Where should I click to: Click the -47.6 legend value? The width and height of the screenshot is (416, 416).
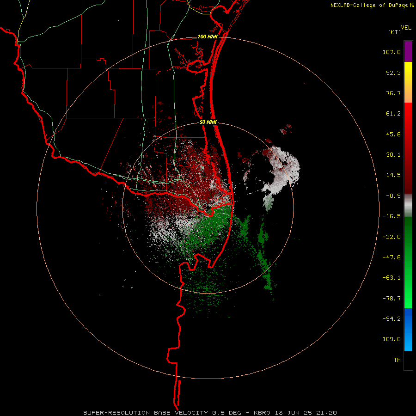(392, 257)
